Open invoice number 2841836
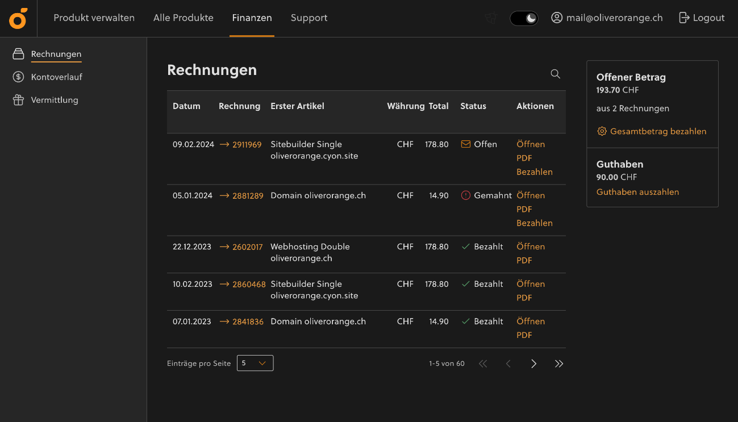The image size is (738, 422). point(248,321)
